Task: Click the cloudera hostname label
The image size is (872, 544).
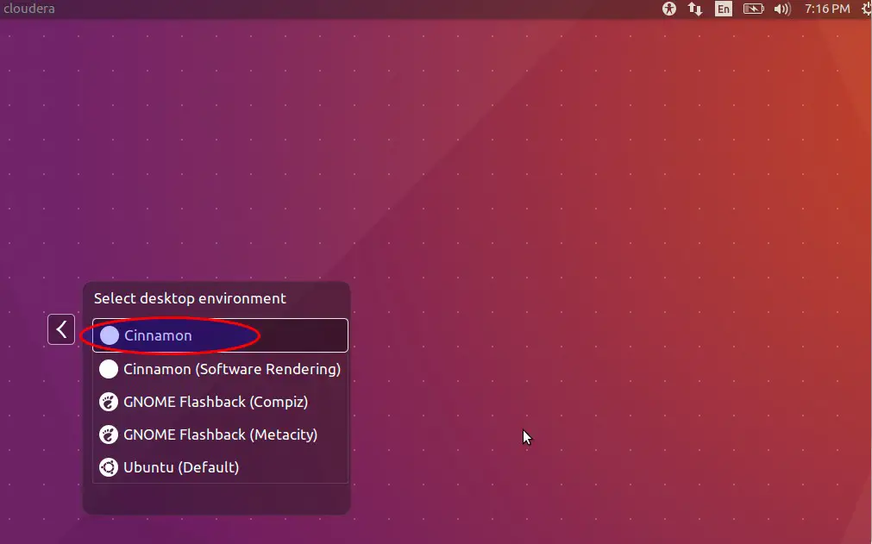Action: [x=29, y=9]
